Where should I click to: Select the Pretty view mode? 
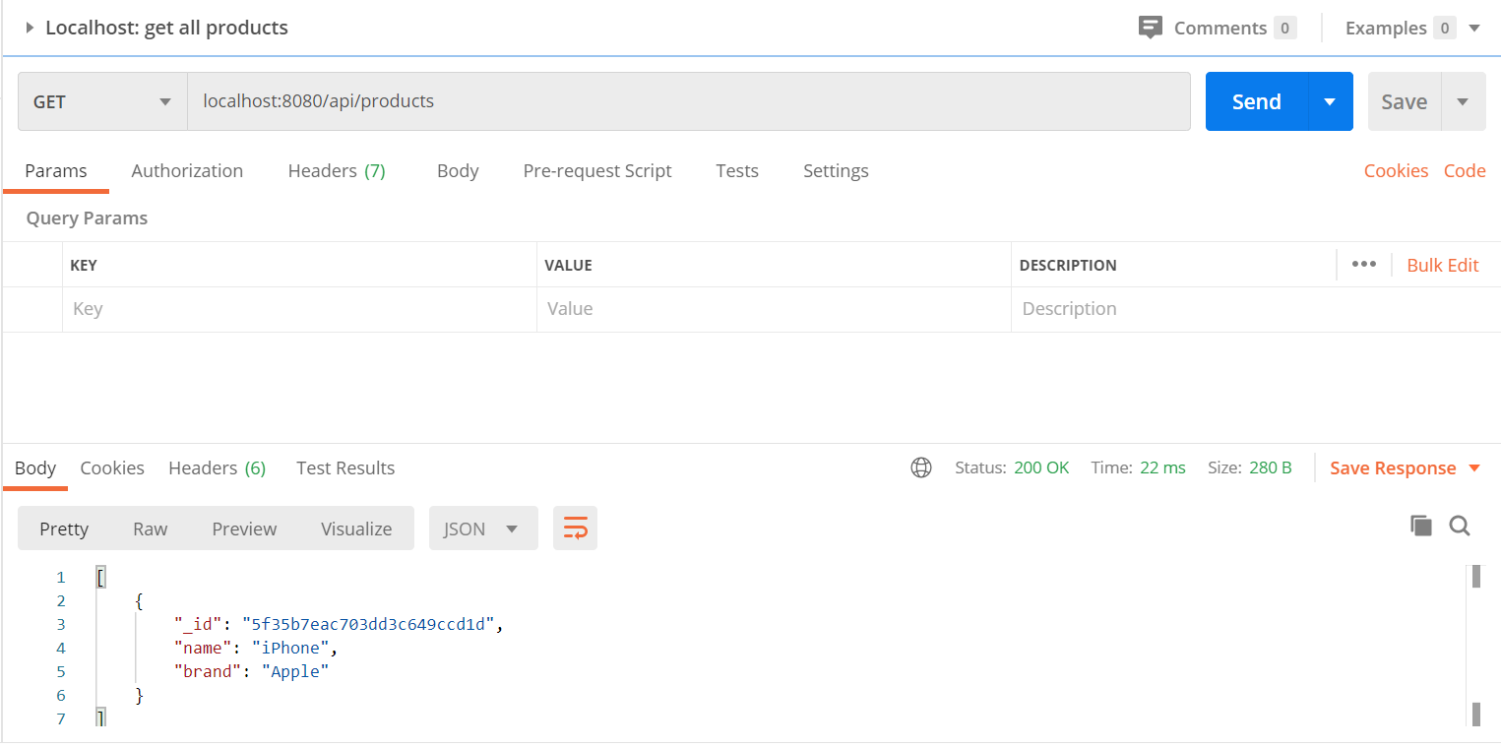tap(64, 529)
